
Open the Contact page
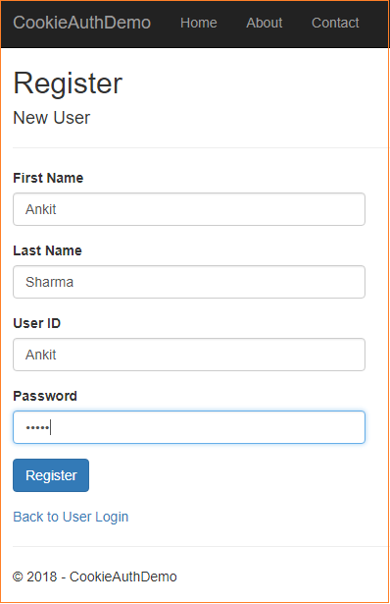click(x=335, y=23)
